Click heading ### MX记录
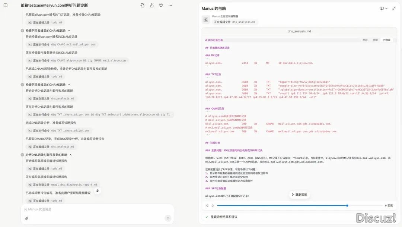 point(212,55)
